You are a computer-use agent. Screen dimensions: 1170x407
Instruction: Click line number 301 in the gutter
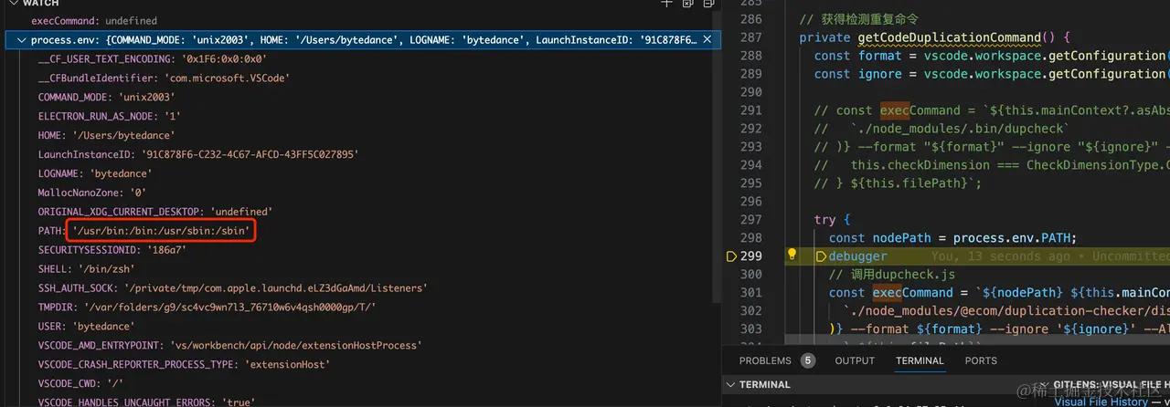click(x=750, y=293)
